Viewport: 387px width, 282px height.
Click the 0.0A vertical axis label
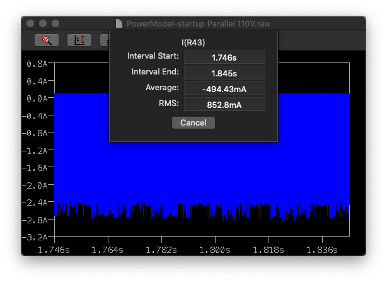tap(37, 98)
